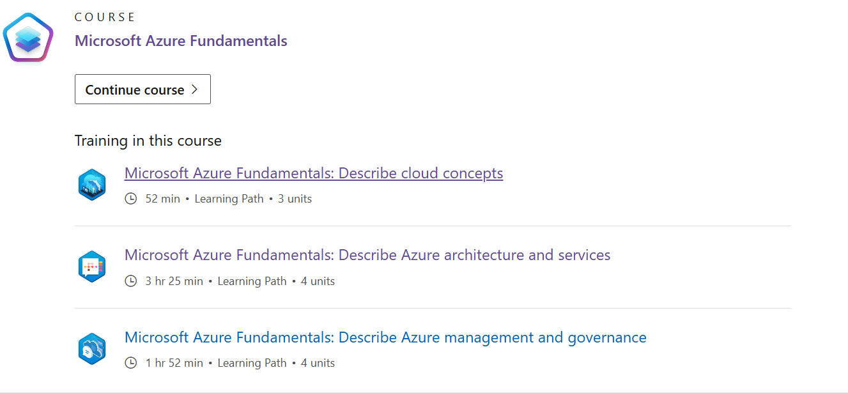This screenshot has height=393, width=848.
Task: Click the clock icon beside 1 hr 52 min
Action: 131,363
